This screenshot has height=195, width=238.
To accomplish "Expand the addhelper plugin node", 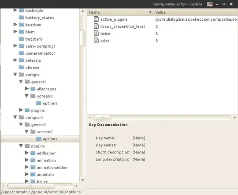I will point(27,153).
